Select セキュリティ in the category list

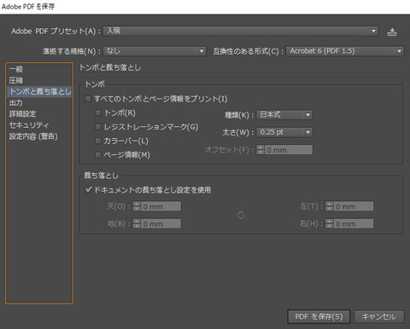click(x=38, y=125)
